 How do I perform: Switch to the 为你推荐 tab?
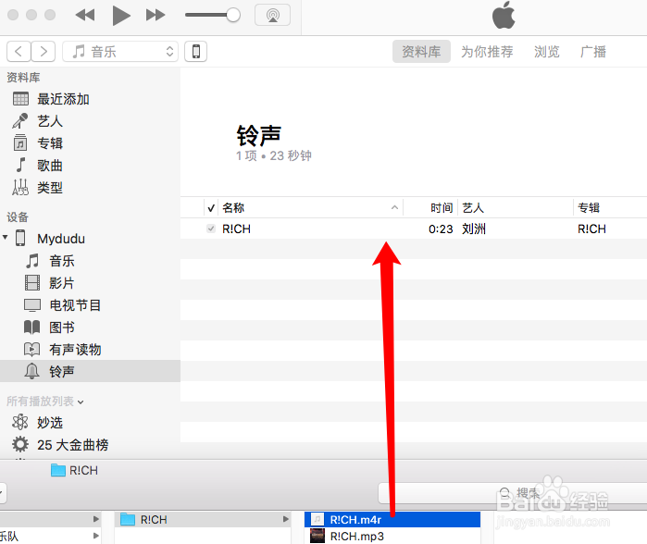click(487, 52)
